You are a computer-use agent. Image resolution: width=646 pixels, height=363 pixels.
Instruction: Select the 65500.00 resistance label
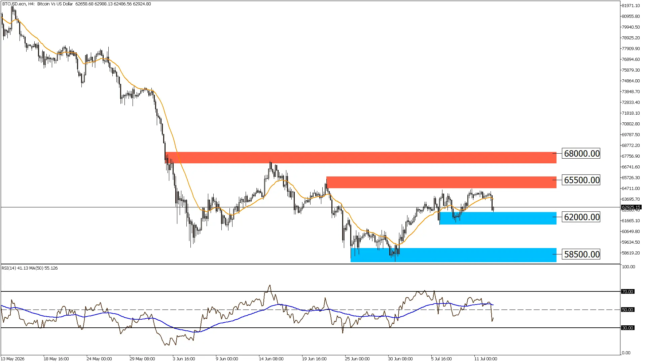click(x=582, y=180)
